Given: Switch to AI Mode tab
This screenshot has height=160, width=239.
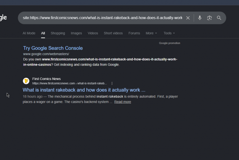Looking at the screenshot, I should click(x=29, y=33).
